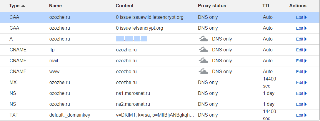Edit the default._domainkey TXT record
Image resolution: width=320 pixels, height=121 pixels.
[x=301, y=115]
